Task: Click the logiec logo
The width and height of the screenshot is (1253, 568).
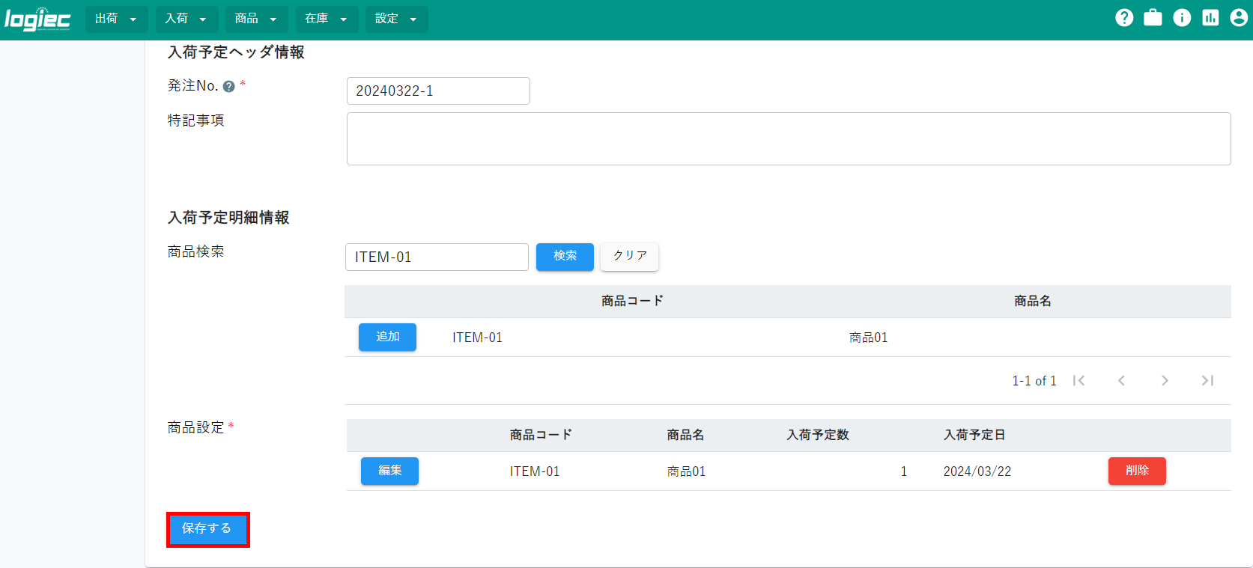Action: point(37,19)
